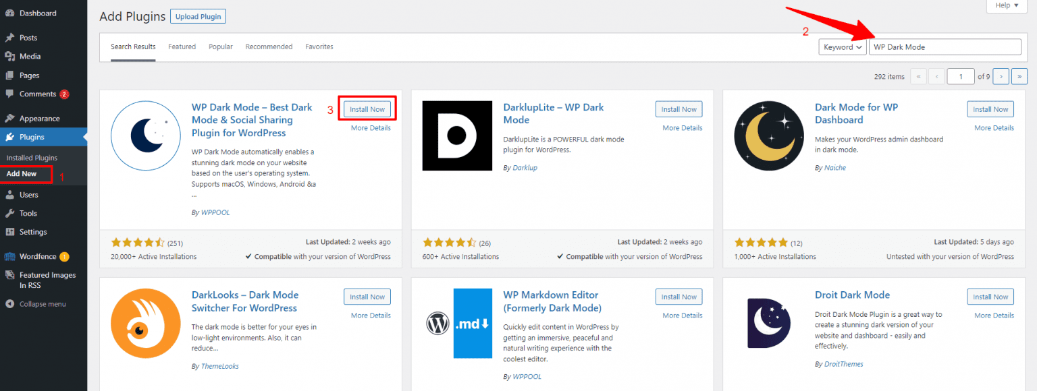Click the DarklupLite star rating
The width and height of the screenshot is (1037, 391).
click(x=449, y=243)
